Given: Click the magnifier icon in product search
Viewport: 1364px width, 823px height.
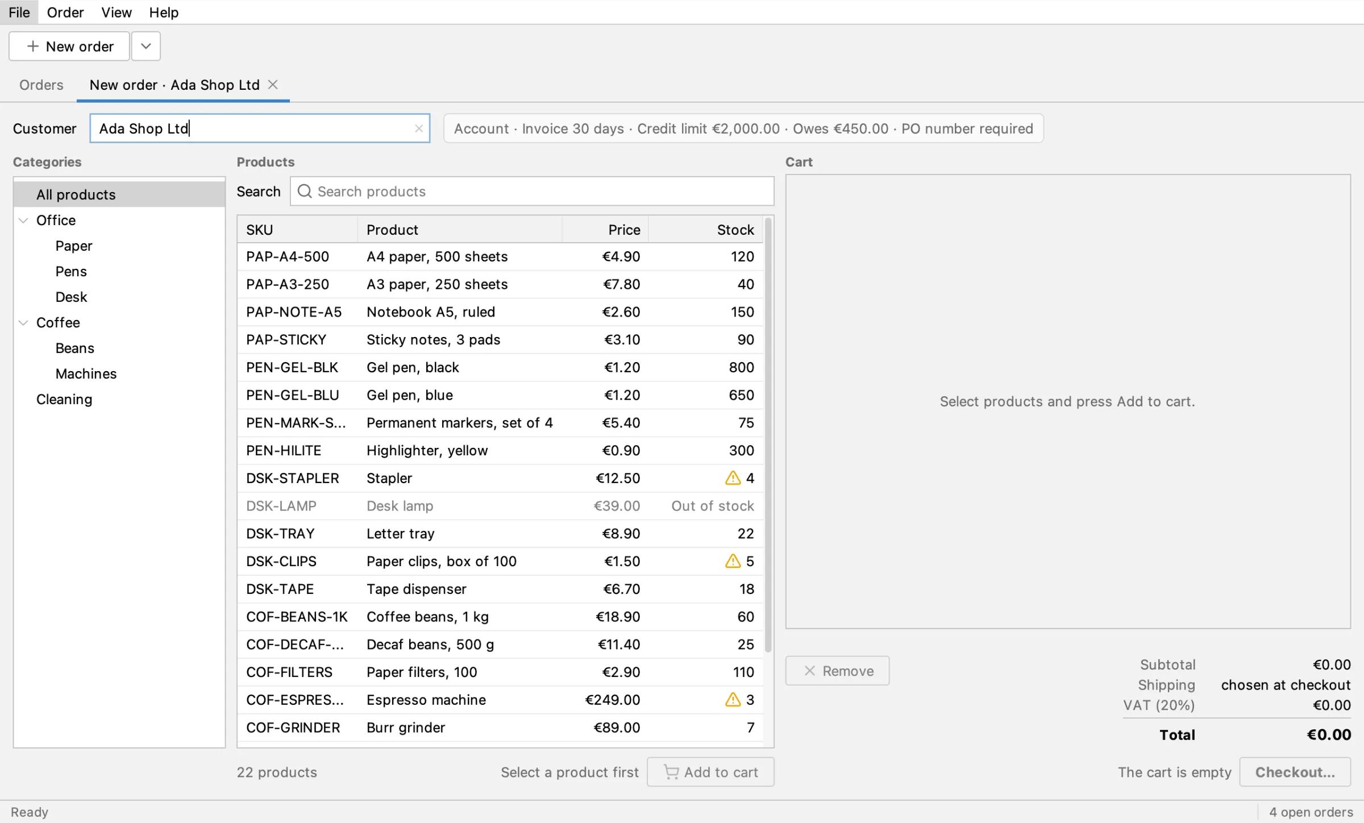Looking at the screenshot, I should (x=305, y=192).
